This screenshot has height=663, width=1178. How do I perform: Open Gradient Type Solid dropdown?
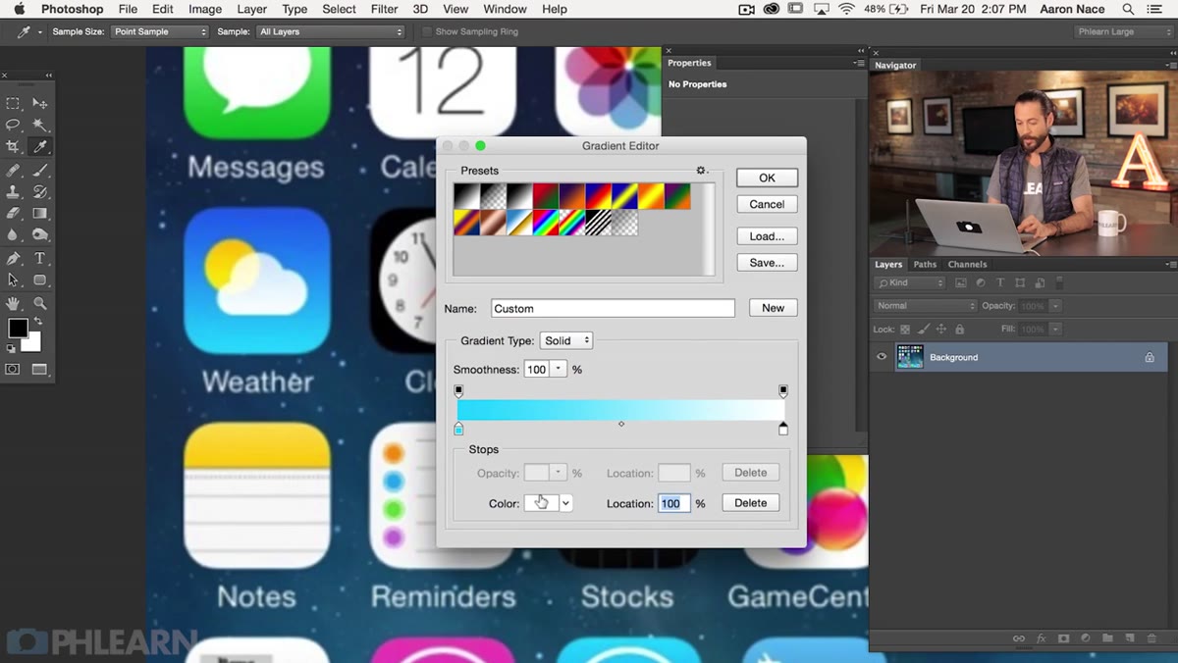566,340
